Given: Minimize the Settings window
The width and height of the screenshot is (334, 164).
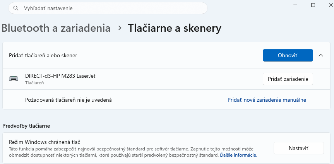Looking at the screenshot, I should pos(295,5).
